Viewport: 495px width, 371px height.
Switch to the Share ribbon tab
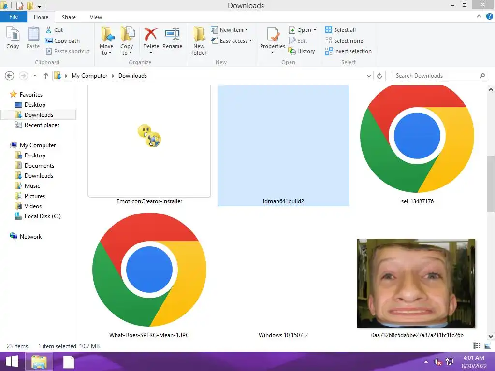coord(69,17)
